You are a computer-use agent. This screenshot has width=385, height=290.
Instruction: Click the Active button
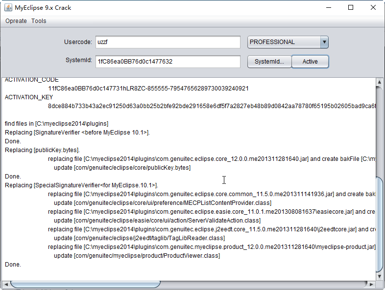(310, 62)
